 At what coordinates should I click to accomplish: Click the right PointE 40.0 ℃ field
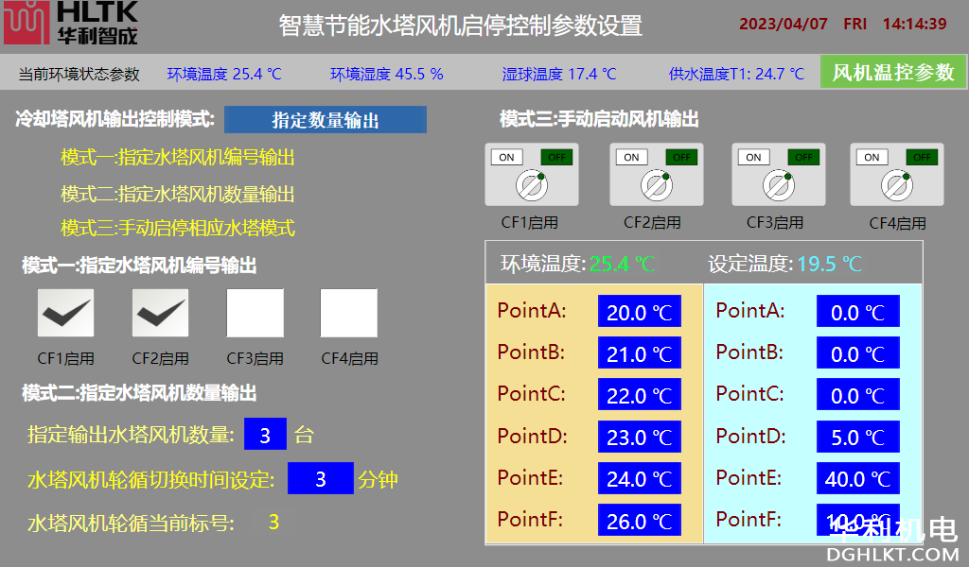click(857, 479)
